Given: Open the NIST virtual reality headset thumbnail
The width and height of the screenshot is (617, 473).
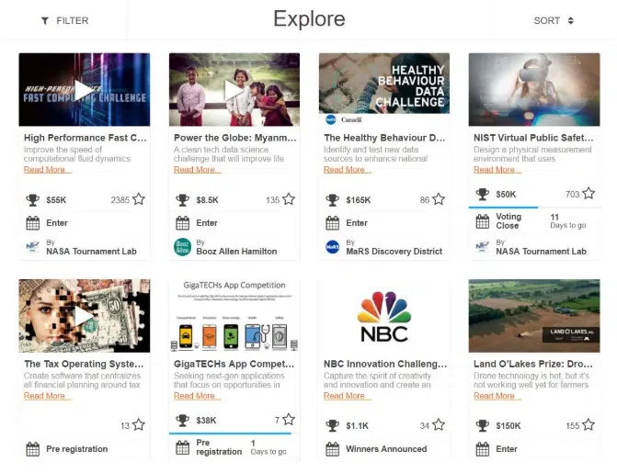Looking at the screenshot, I should 534,90.
